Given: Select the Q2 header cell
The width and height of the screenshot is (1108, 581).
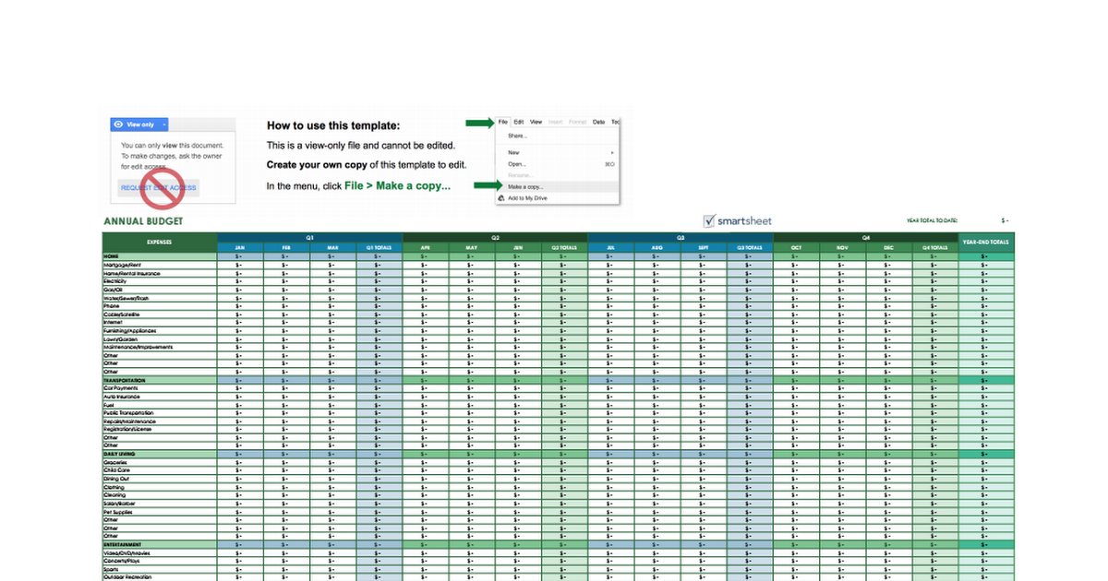Looking at the screenshot, I should pos(495,237).
